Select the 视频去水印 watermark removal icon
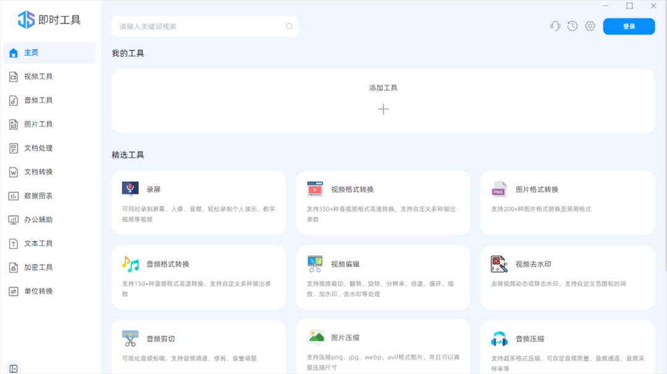 click(499, 263)
